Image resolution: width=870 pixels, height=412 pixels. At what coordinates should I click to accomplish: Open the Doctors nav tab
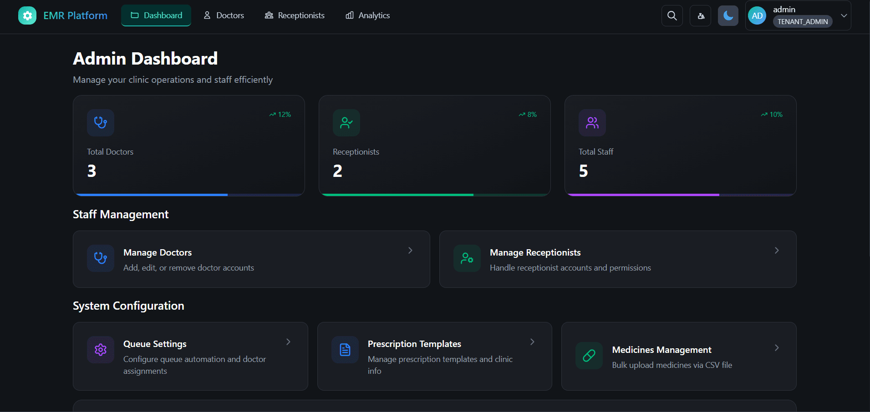coord(224,15)
